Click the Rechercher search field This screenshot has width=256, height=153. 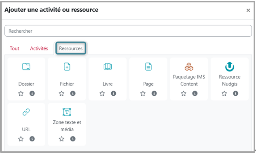click(x=128, y=31)
